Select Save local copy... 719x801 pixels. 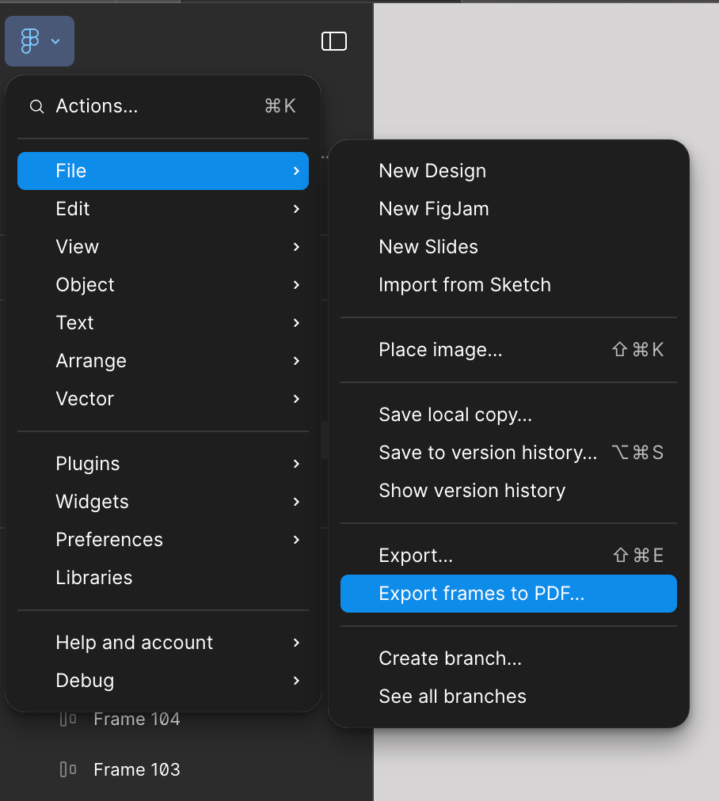click(x=508, y=415)
